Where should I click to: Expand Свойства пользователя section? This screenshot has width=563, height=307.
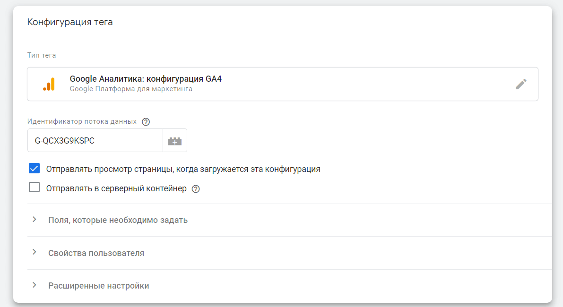tap(289, 253)
